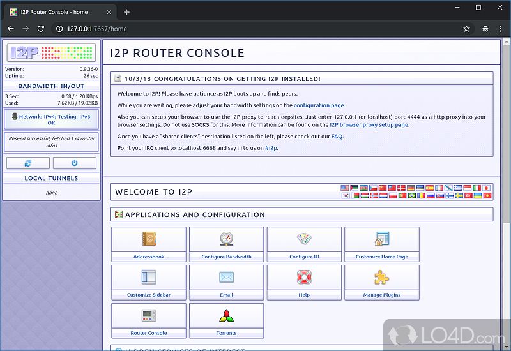
Task: Switch language using the US English flag
Action: pos(345,188)
